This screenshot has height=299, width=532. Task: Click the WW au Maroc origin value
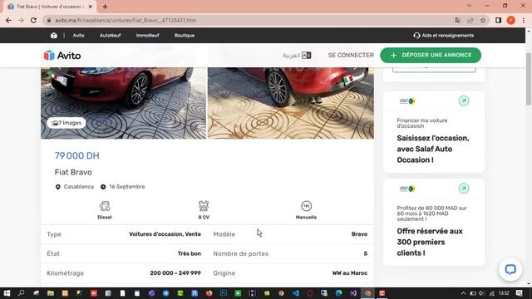pos(350,273)
